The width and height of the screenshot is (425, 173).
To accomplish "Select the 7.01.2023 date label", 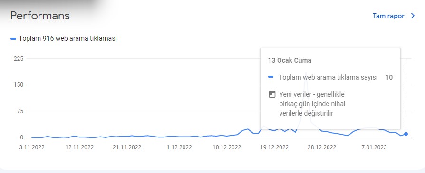I will point(374,147).
